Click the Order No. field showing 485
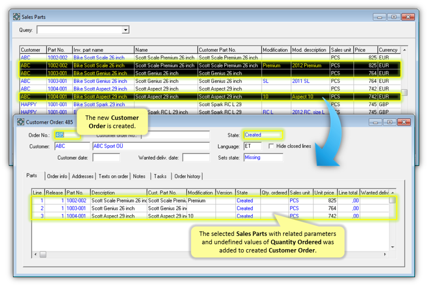Screen dimensions: 428x286 tap(68, 135)
